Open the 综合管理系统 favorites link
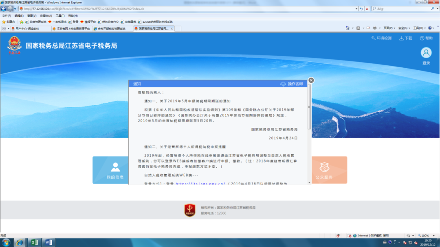The image size is (440, 247). click(35, 22)
